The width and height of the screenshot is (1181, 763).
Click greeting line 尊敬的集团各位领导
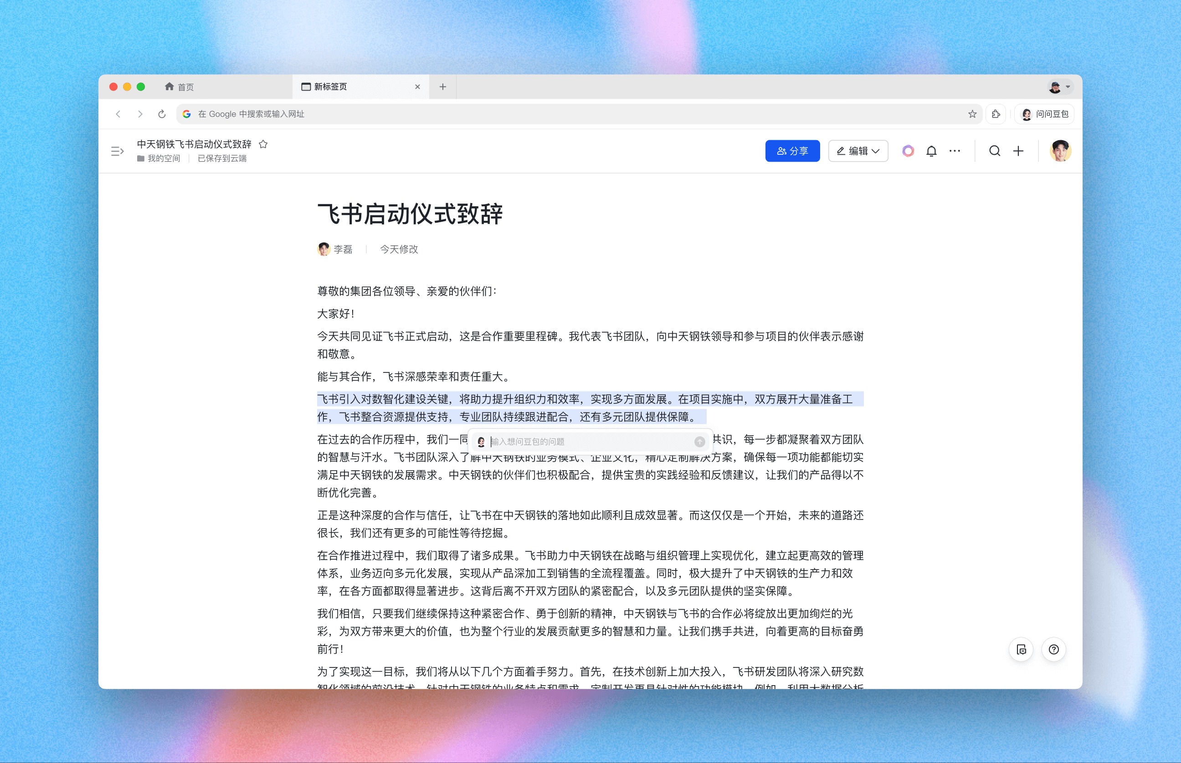(407, 291)
